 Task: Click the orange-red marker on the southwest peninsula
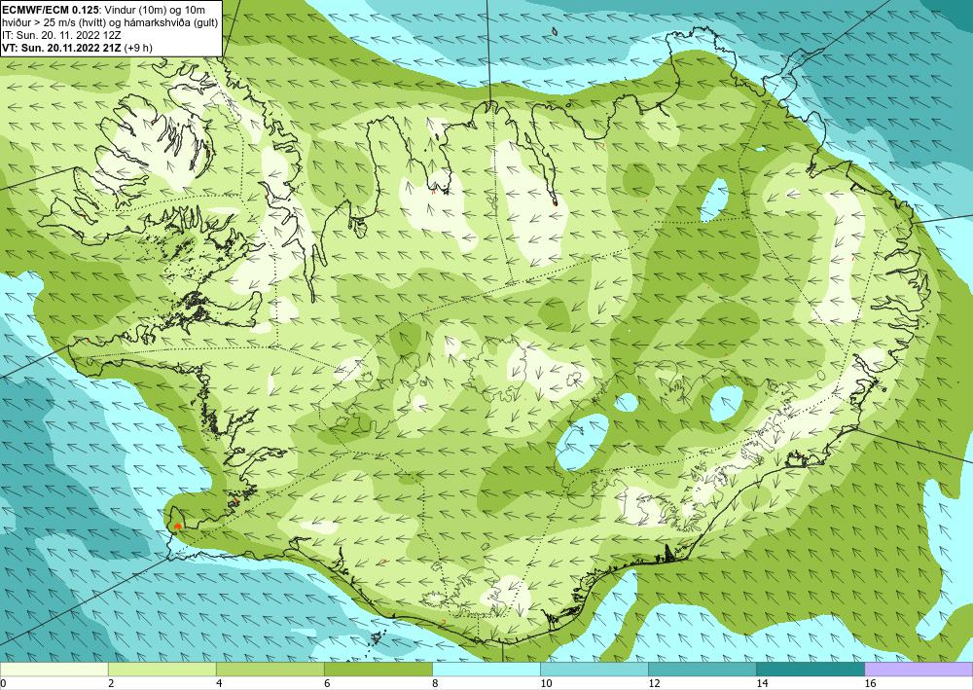point(177,527)
